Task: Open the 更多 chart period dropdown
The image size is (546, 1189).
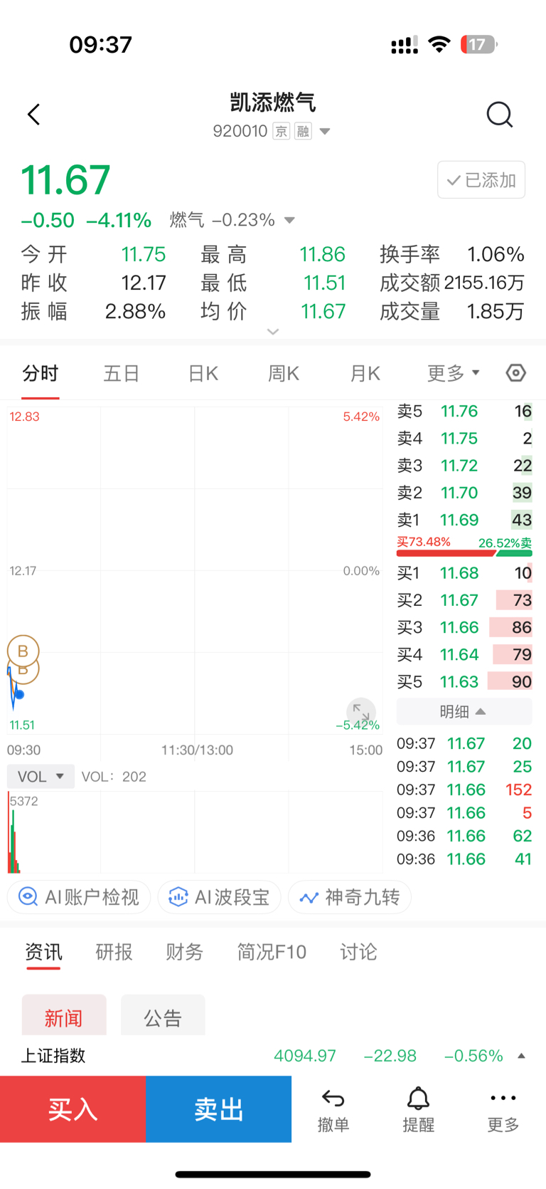Action: [x=454, y=374]
